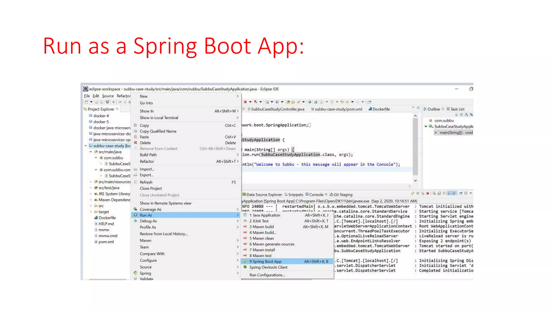
Task: Click editor vertical scrollbar down arrow
Action: 415,181
